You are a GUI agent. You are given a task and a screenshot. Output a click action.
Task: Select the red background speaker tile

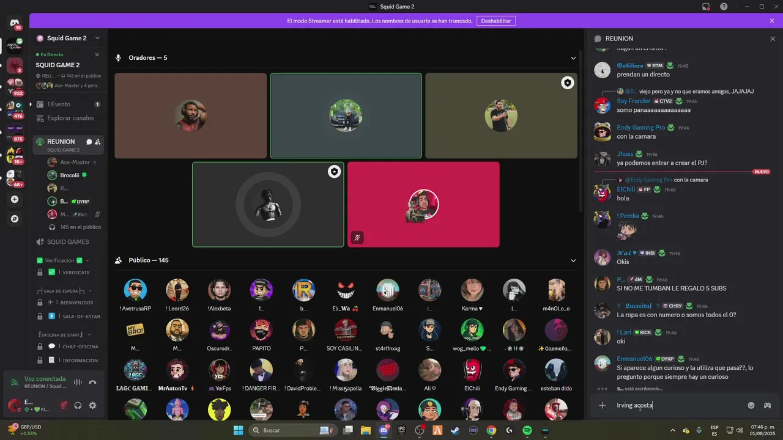click(423, 205)
